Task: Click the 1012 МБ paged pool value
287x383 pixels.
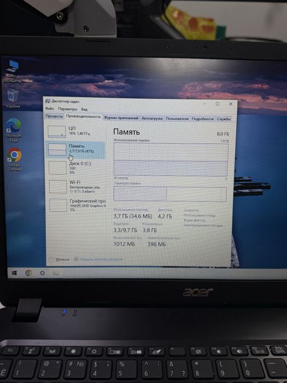Action: [x=124, y=244]
